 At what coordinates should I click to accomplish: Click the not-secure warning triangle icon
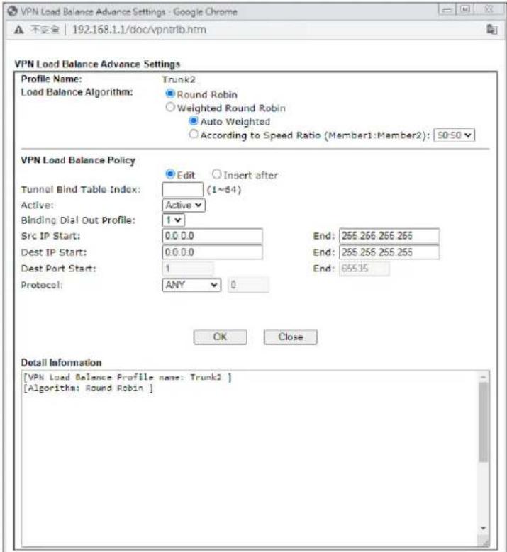[x=19, y=30]
